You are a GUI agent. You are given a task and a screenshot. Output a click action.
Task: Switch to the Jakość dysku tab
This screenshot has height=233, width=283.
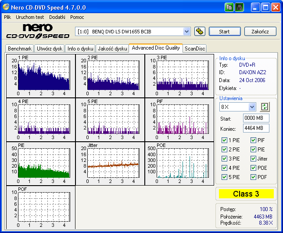coord(112,49)
